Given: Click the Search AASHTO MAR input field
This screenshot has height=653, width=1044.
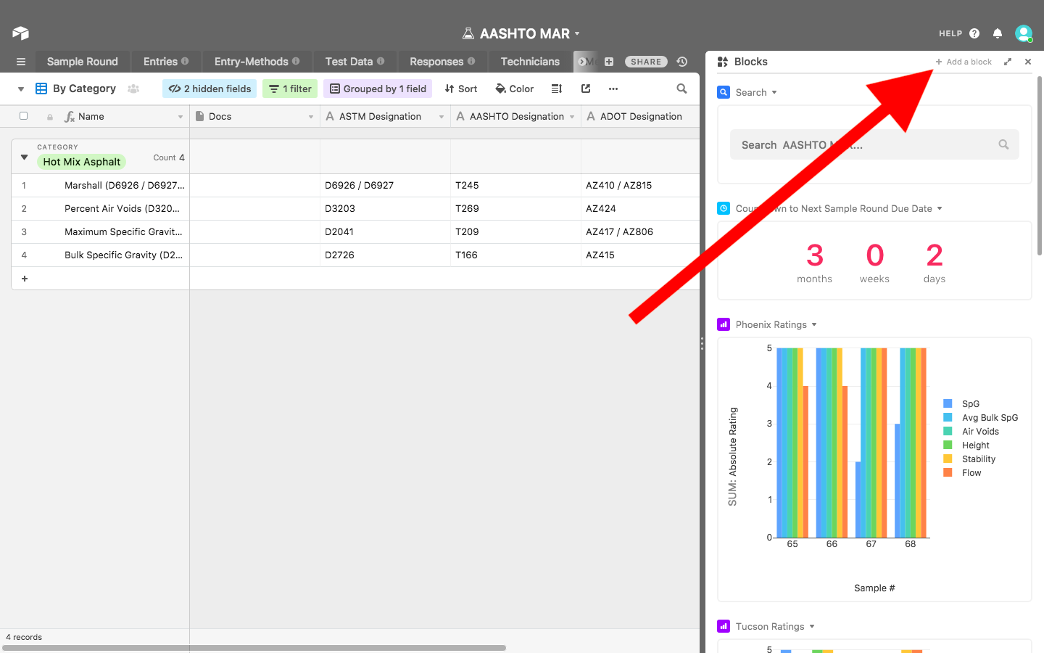Looking at the screenshot, I should [x=874, y=144].
